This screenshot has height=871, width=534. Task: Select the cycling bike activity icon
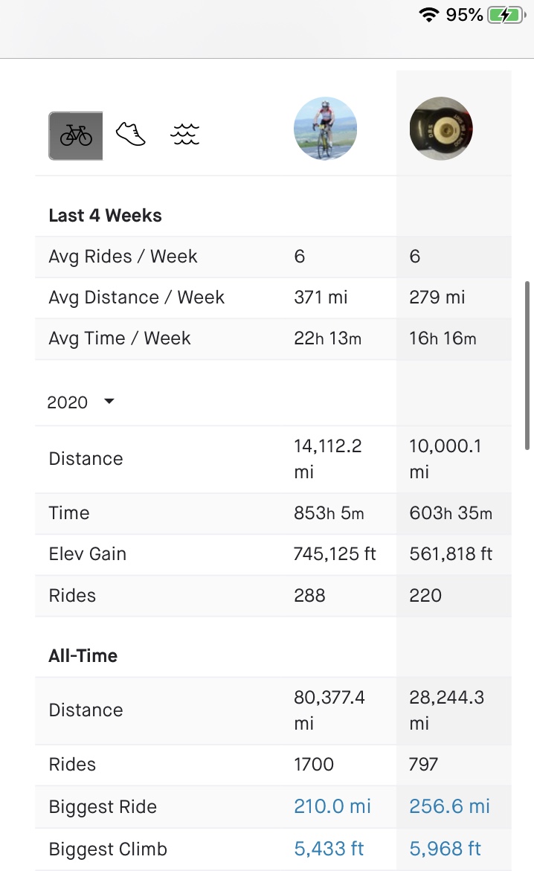pos(76,135)
